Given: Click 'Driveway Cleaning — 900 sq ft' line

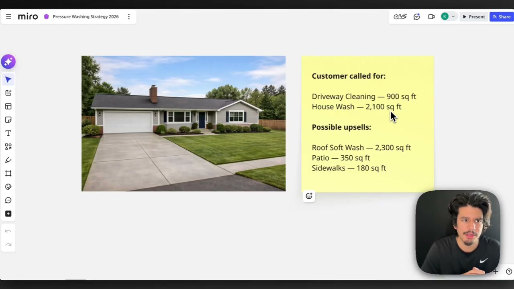Looking at the screenshot, I should [x=364, y=96].
